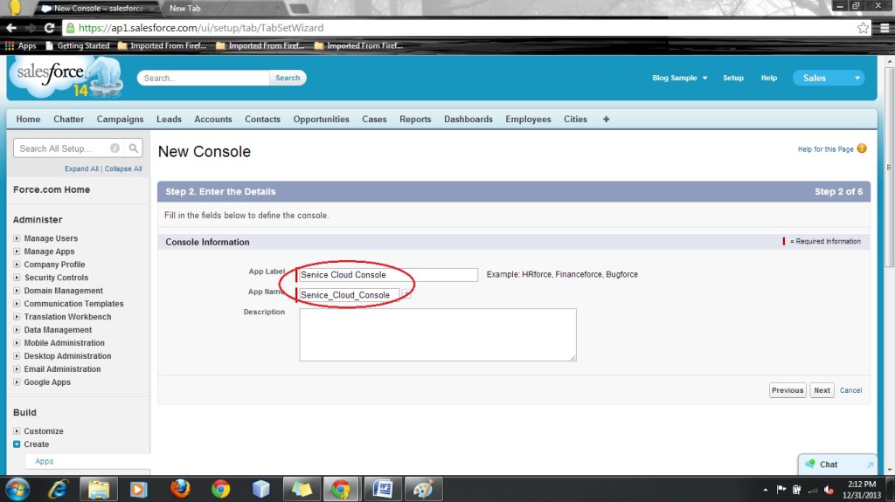Open the Dashboards tab

[468, 120]
